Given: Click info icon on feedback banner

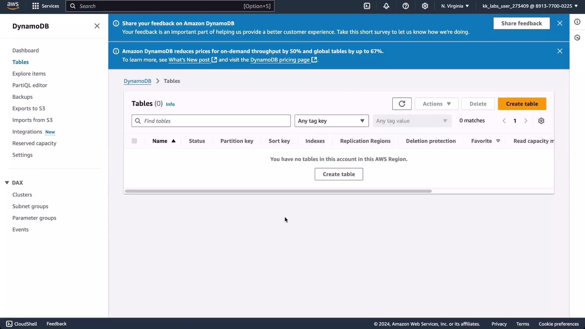Looking at the screenshot, I should [116, 23].
